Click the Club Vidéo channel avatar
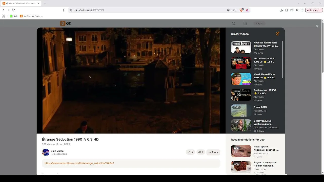Screen dimensions: 324x182 (46, 152)
